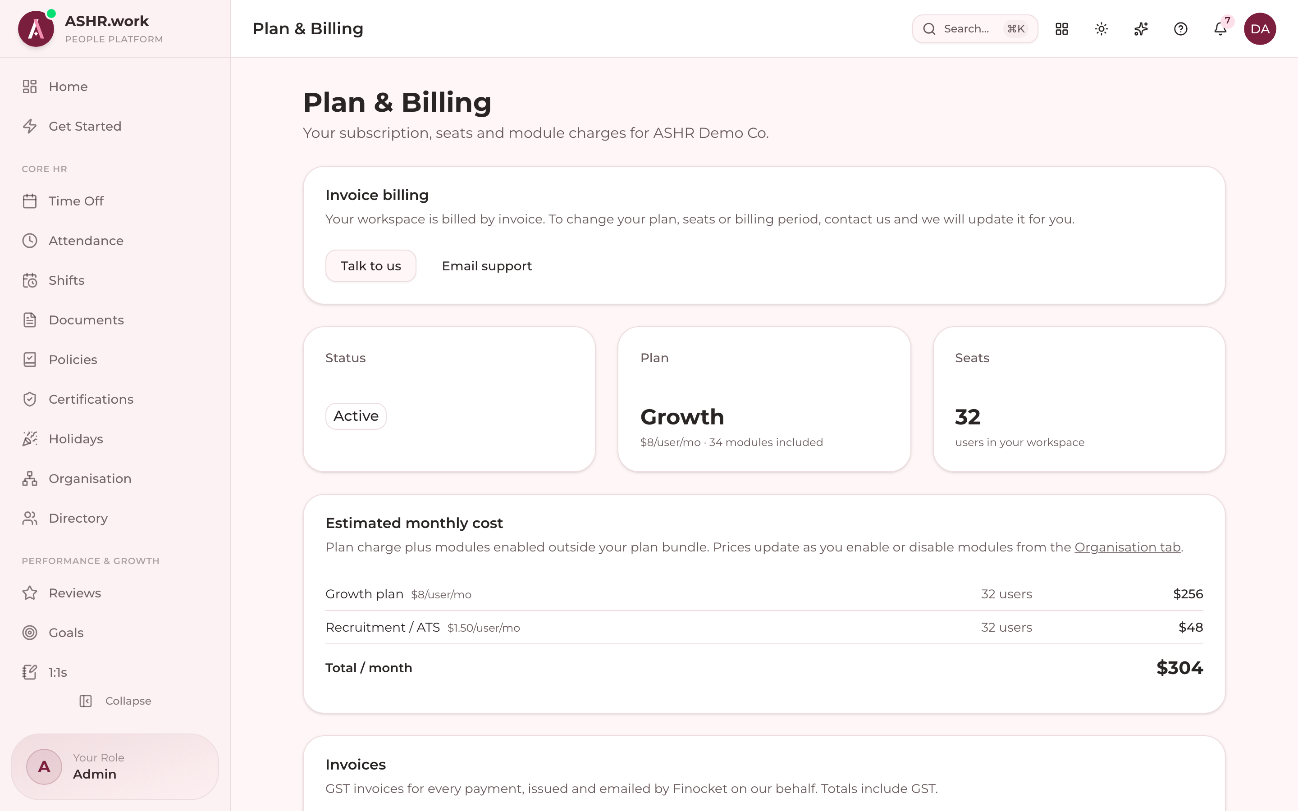Click the Documents file icon
The image size is (1298, 811).
pyautogui.click(x=30, y=320)
